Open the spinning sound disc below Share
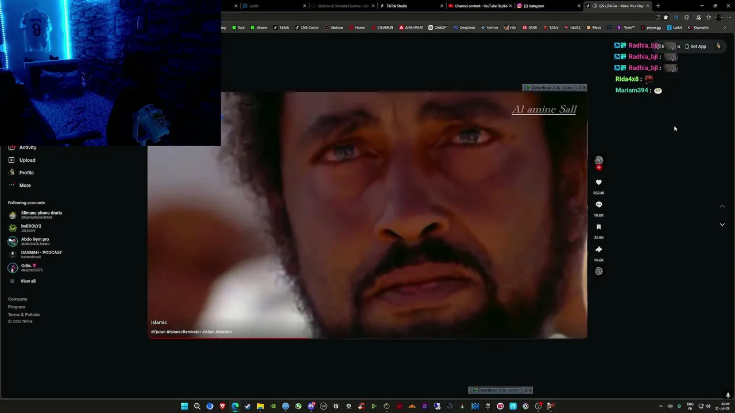This screenshot has height=413, width=735. pyautogui.click(x=599, y=271)
